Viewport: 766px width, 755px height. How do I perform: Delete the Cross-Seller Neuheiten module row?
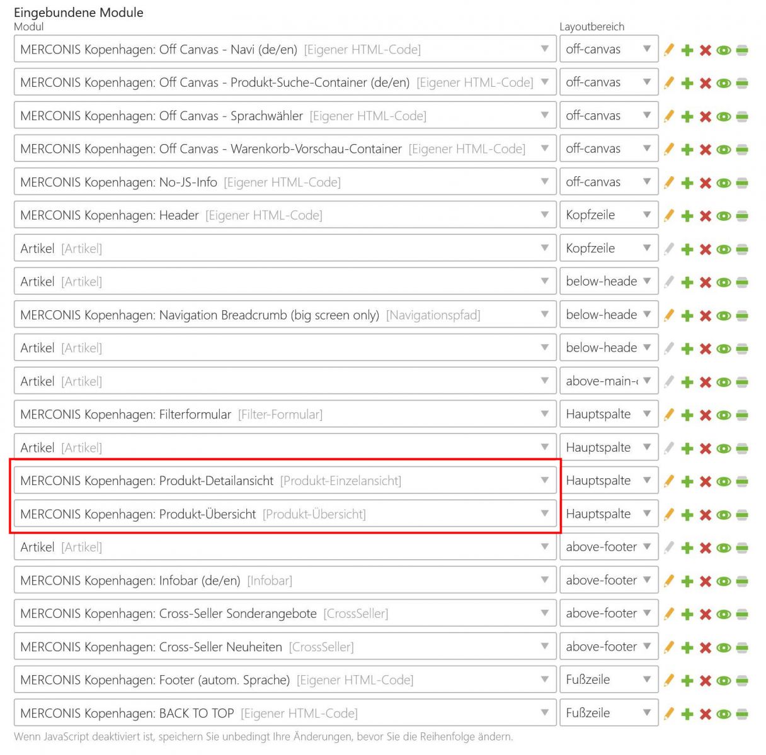706,648
